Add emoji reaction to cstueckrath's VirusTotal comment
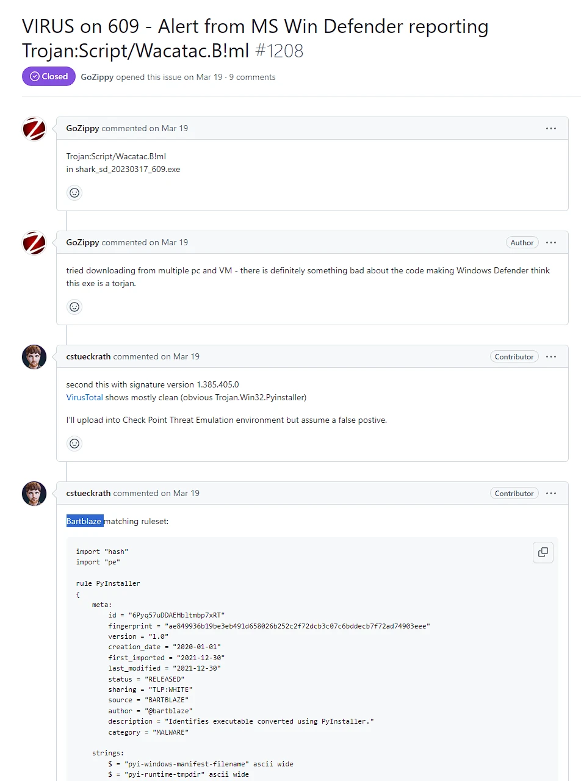Viewport: 581px width, 781px height. click(74, 444)
